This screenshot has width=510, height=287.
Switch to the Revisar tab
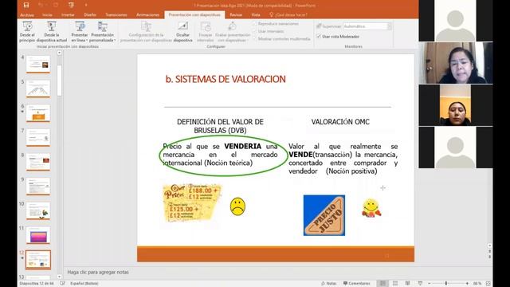[x=236, y=14]
